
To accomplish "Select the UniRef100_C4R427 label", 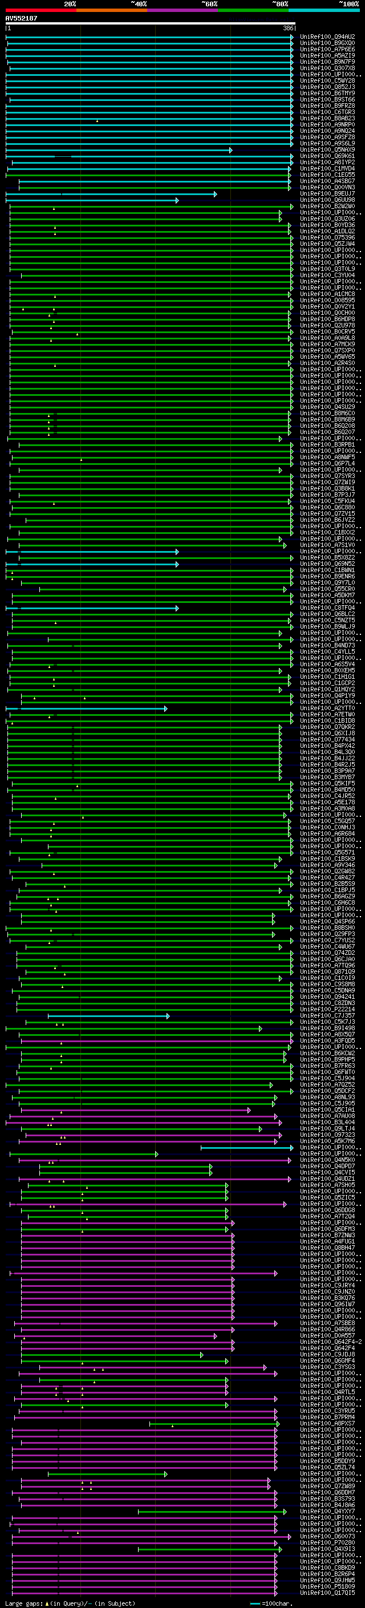I will 327,878.
